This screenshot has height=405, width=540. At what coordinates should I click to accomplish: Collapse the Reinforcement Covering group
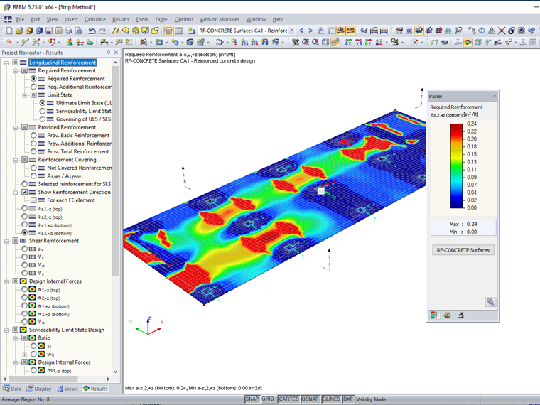click(16, 160)
